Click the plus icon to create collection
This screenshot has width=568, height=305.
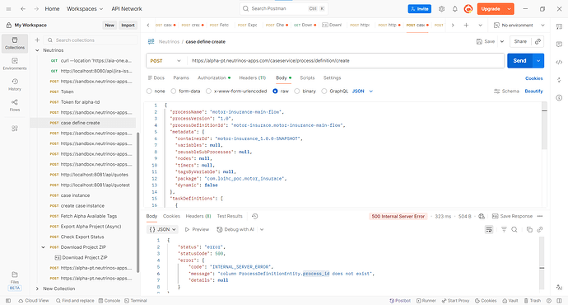[x=37, y=40]
